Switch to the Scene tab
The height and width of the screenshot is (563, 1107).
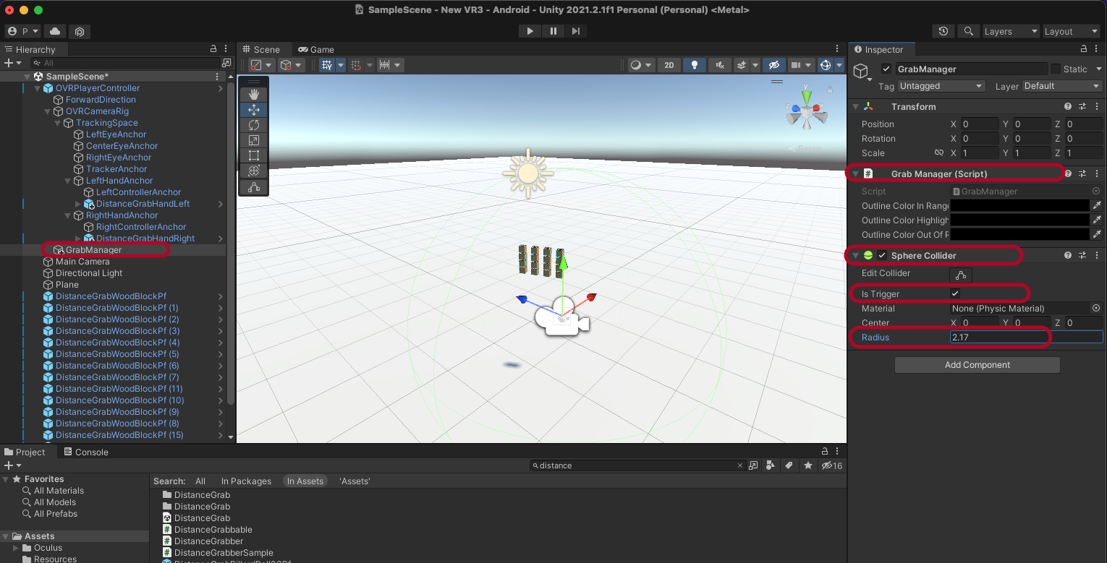[x=260, y=49]
